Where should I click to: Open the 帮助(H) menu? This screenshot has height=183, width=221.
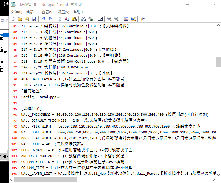coord(79,12)
